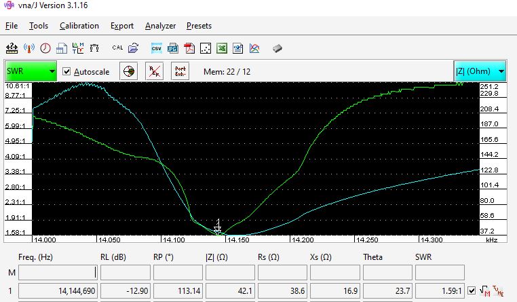Screen dimensions: 517x302
Task: Click the Port Ext. button icon
Action: point(180,71)
